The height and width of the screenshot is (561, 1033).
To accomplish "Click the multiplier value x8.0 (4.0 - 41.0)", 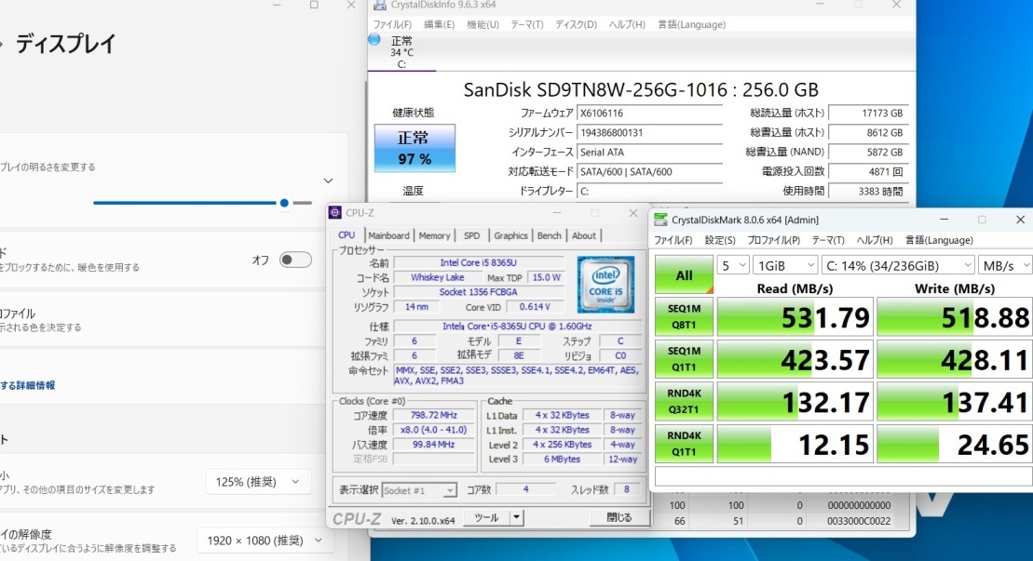I will [433, 430].
